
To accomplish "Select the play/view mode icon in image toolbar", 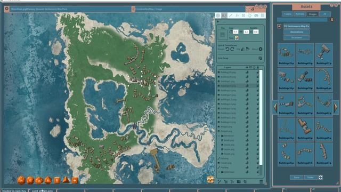I will (218, 15).
